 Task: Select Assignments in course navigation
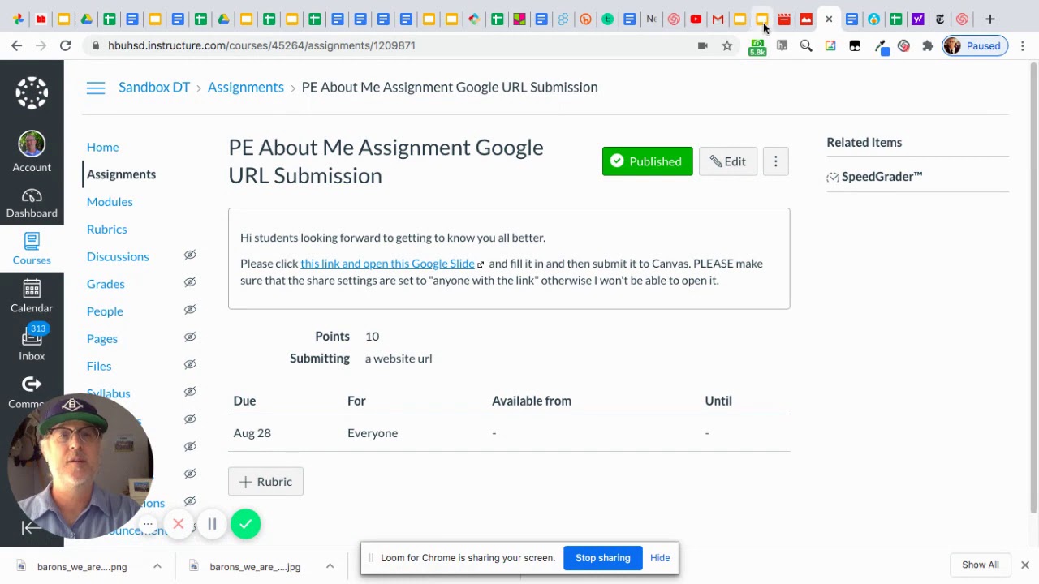pyautogui.click(x=121, y=174)
